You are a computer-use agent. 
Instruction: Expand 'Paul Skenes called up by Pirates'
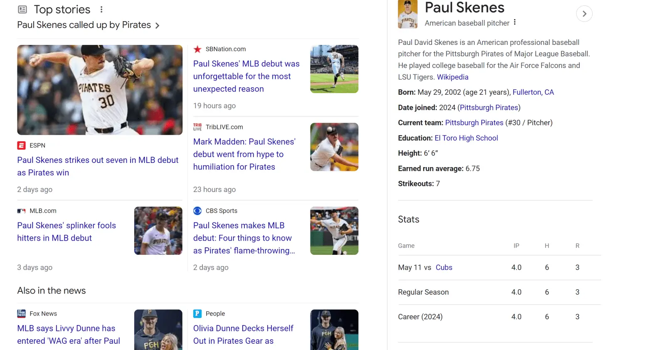coord(157,26)
